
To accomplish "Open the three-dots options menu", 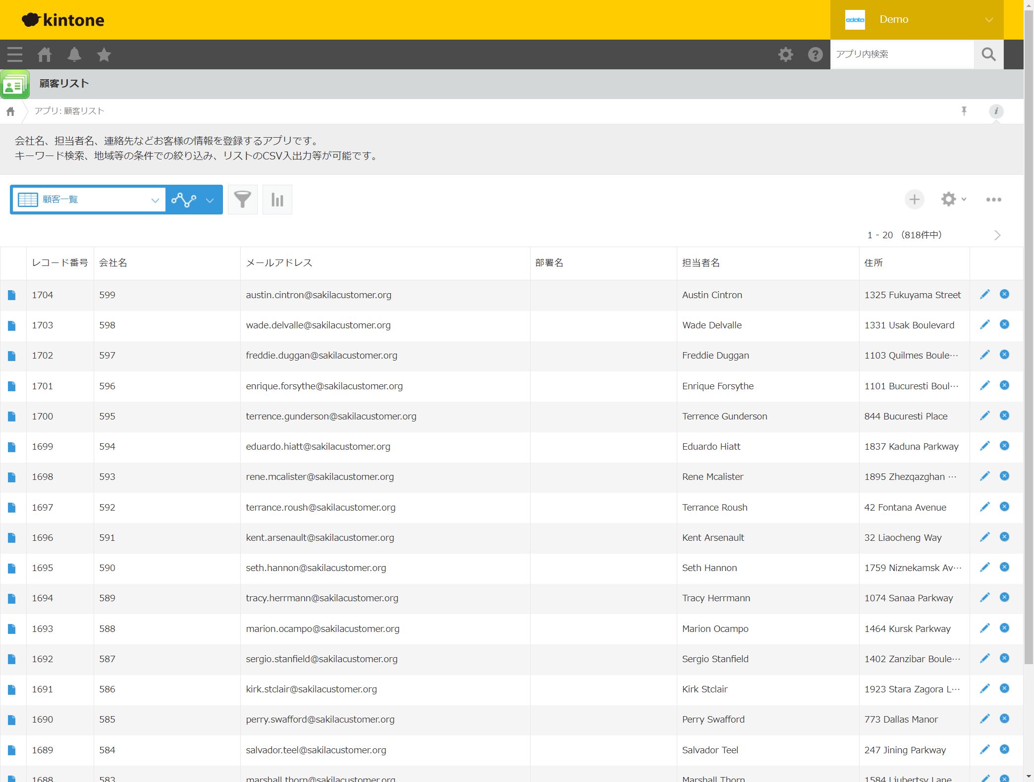I will pos(993,200).
